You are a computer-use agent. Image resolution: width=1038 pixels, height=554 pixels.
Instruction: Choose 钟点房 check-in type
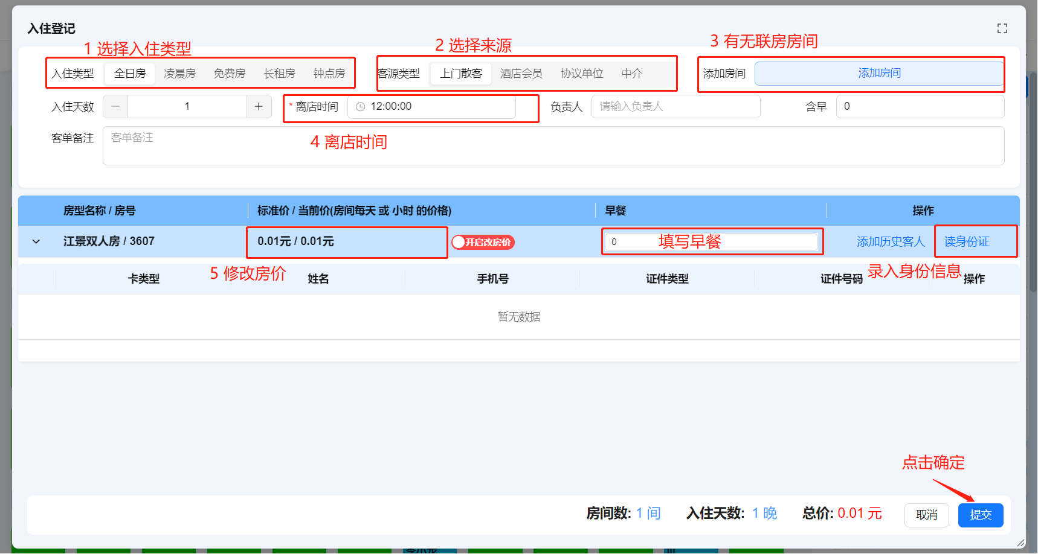(329, 74)
